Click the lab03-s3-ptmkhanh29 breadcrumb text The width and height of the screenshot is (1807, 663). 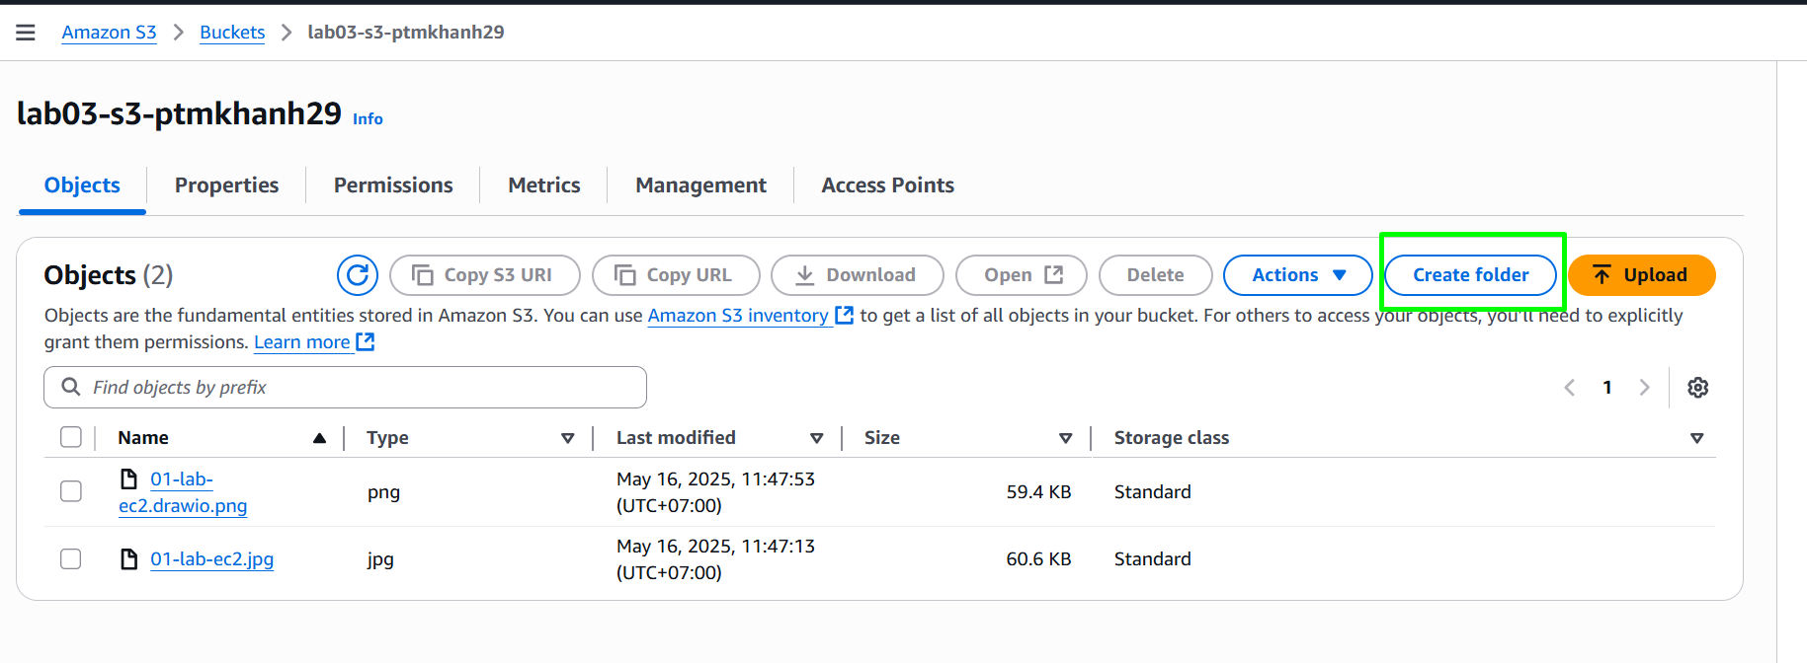point(406,33)
